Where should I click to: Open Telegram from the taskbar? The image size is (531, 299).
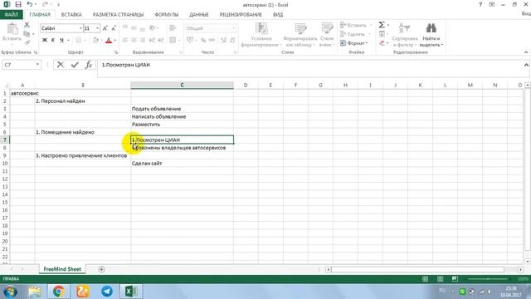click(x=107, y=292)
